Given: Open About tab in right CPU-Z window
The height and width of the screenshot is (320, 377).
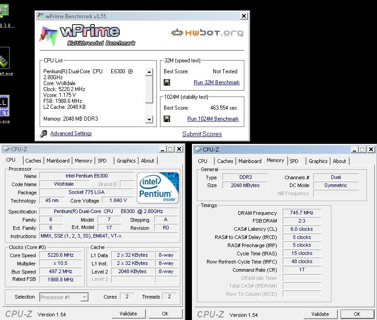Looking at the screenshot, I should click(x=340, y=161).
